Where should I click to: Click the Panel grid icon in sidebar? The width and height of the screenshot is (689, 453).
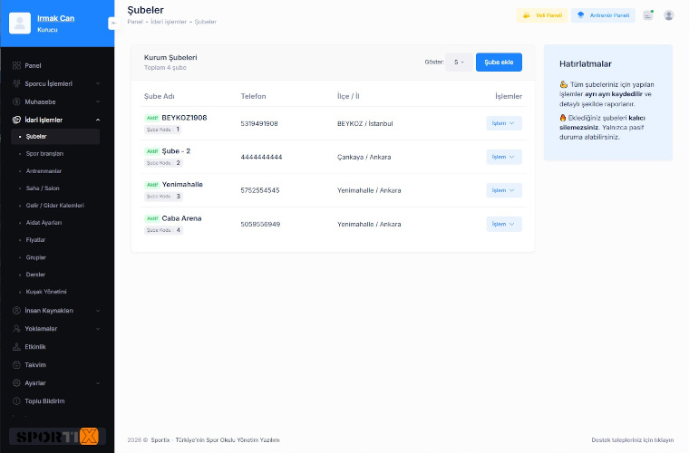click(16, 65)
